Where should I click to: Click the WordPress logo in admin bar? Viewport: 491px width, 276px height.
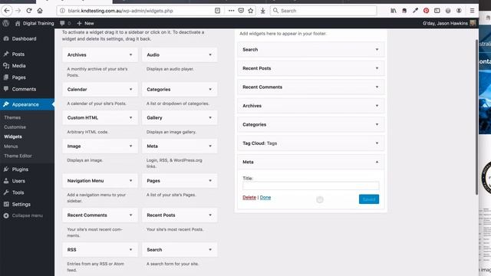tap(6, 23)
